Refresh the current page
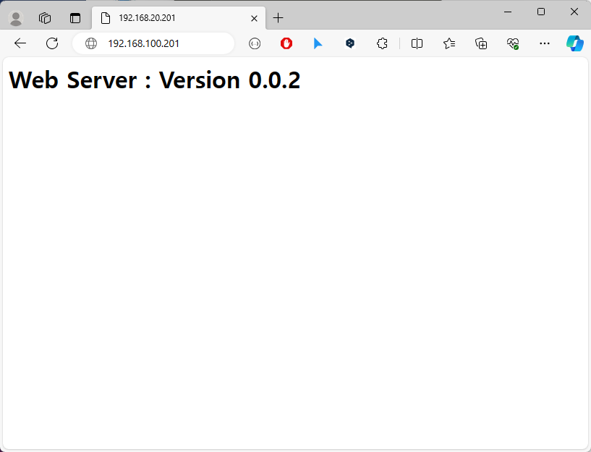This screenshot has width=591, height=452. click(x=52, y=43)
